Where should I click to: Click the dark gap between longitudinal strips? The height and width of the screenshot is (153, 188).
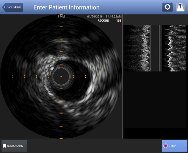tap(155, 48)
